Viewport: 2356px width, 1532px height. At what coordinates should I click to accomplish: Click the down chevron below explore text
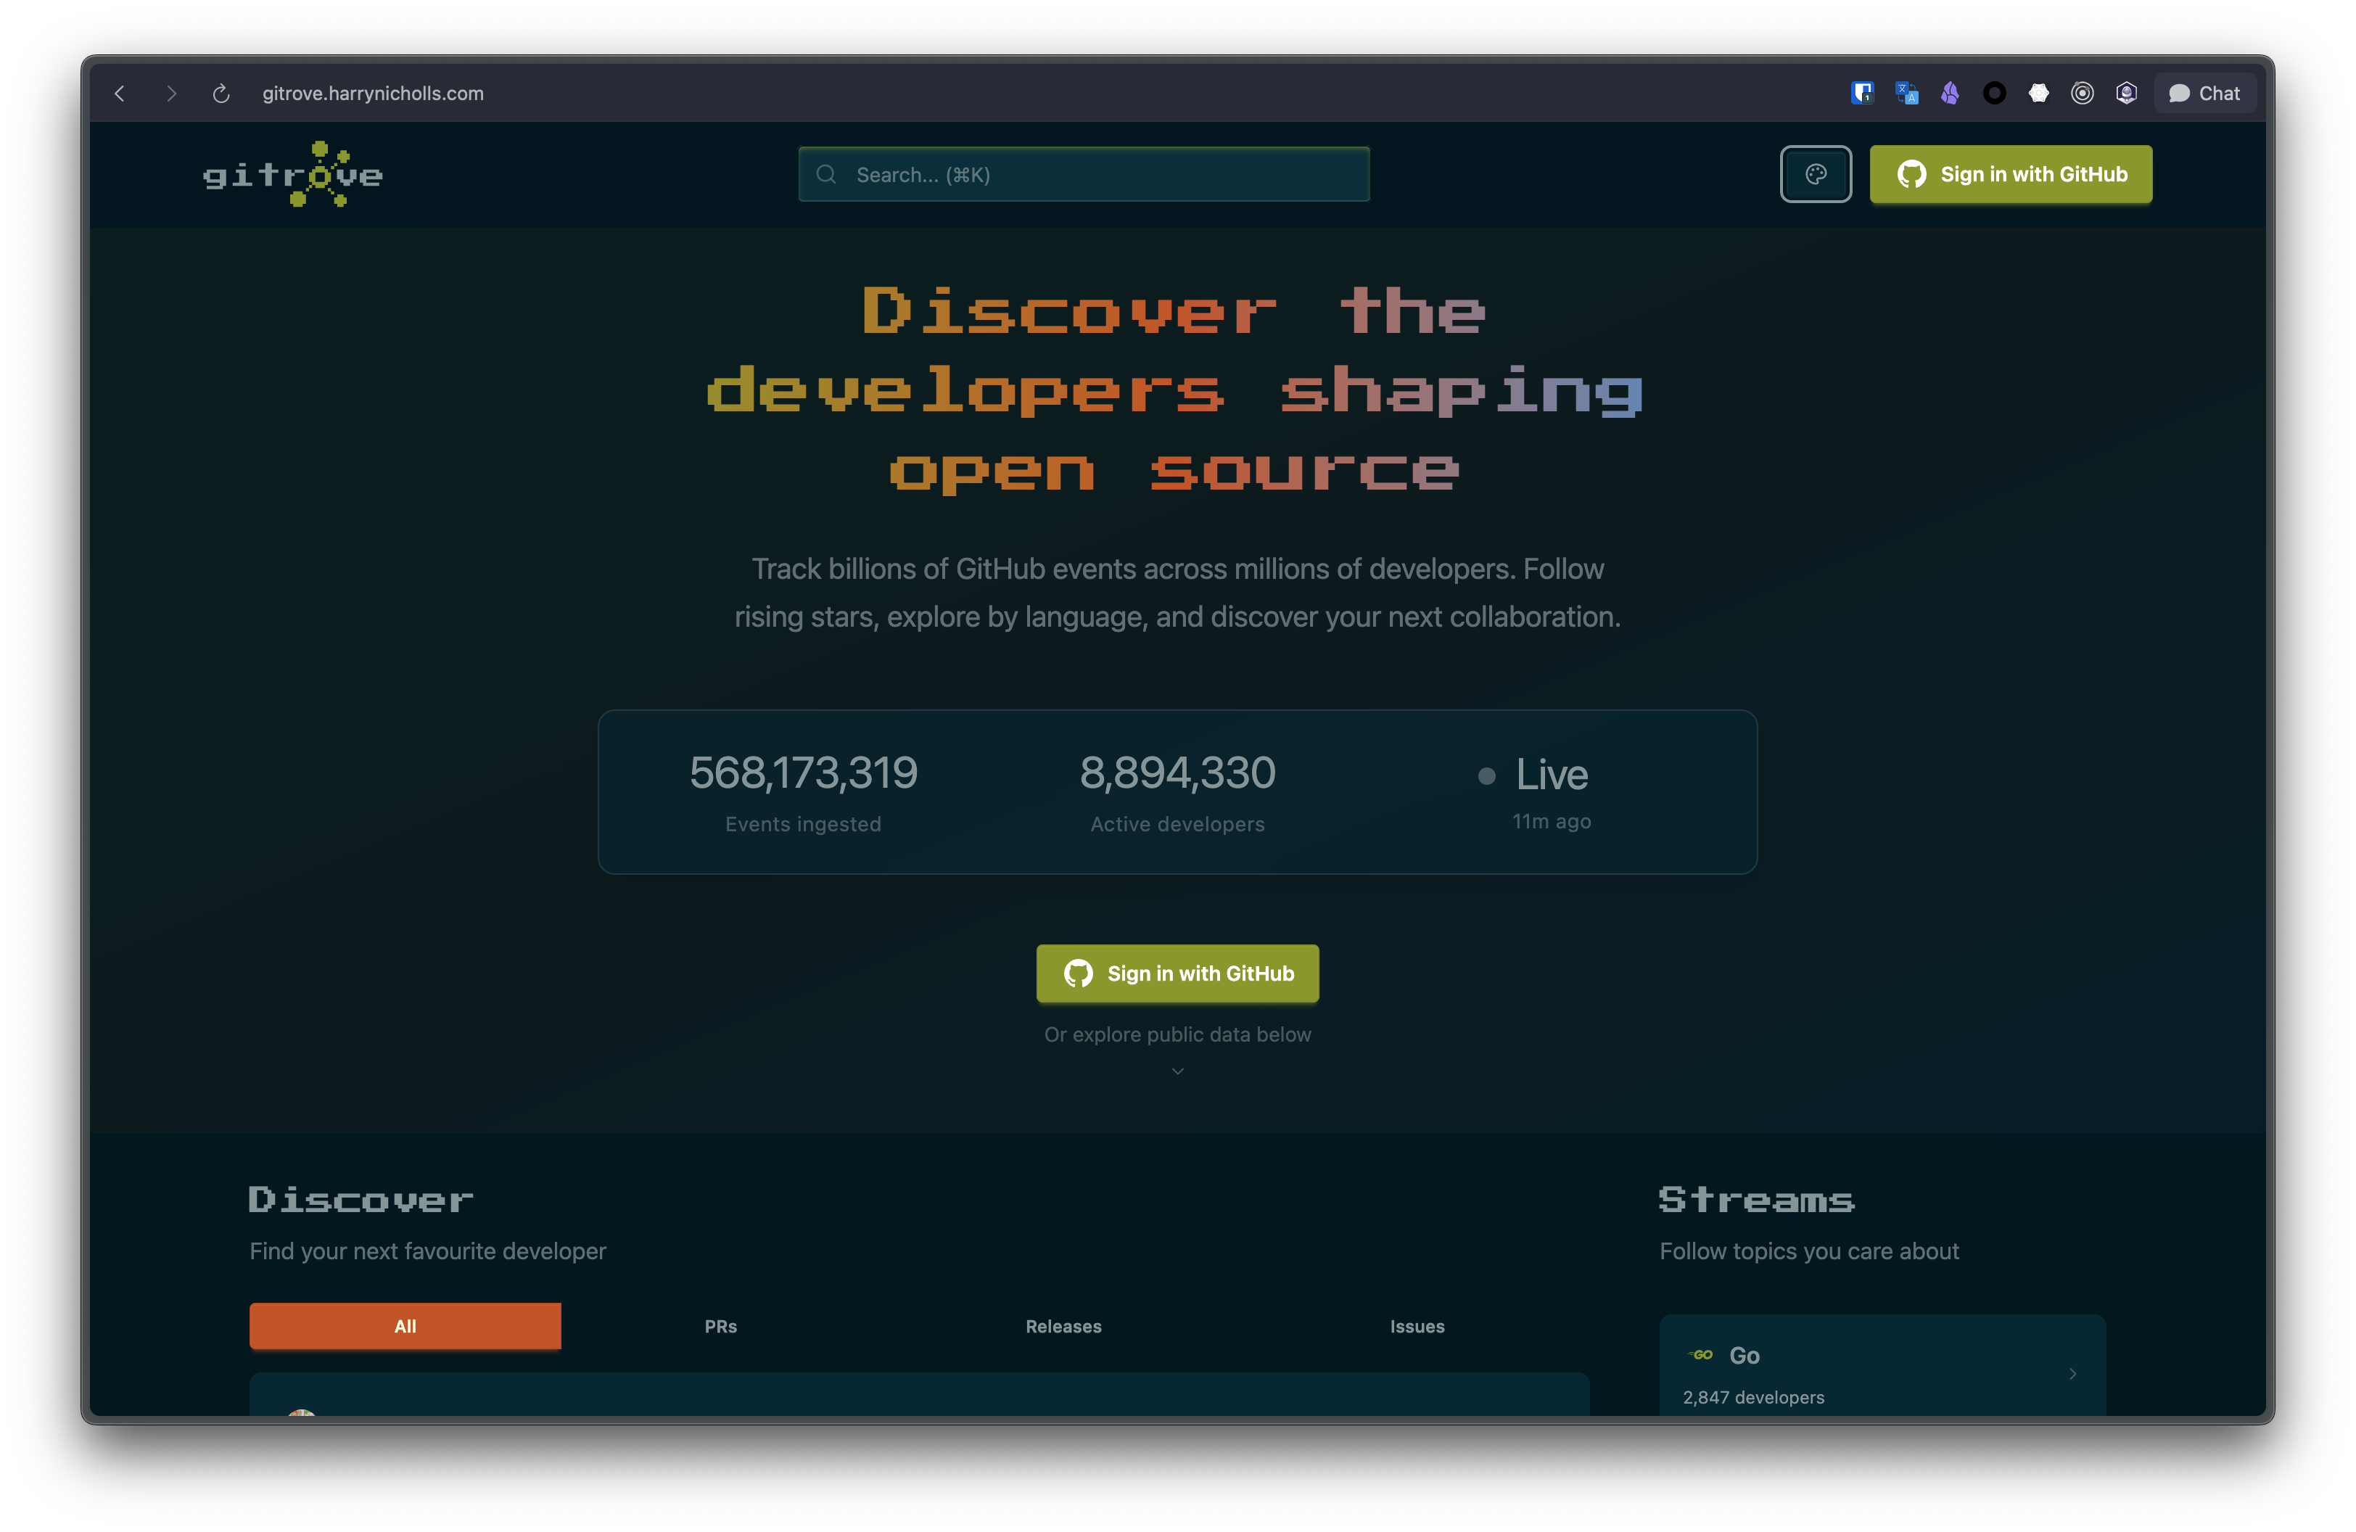[1177, 1071]
